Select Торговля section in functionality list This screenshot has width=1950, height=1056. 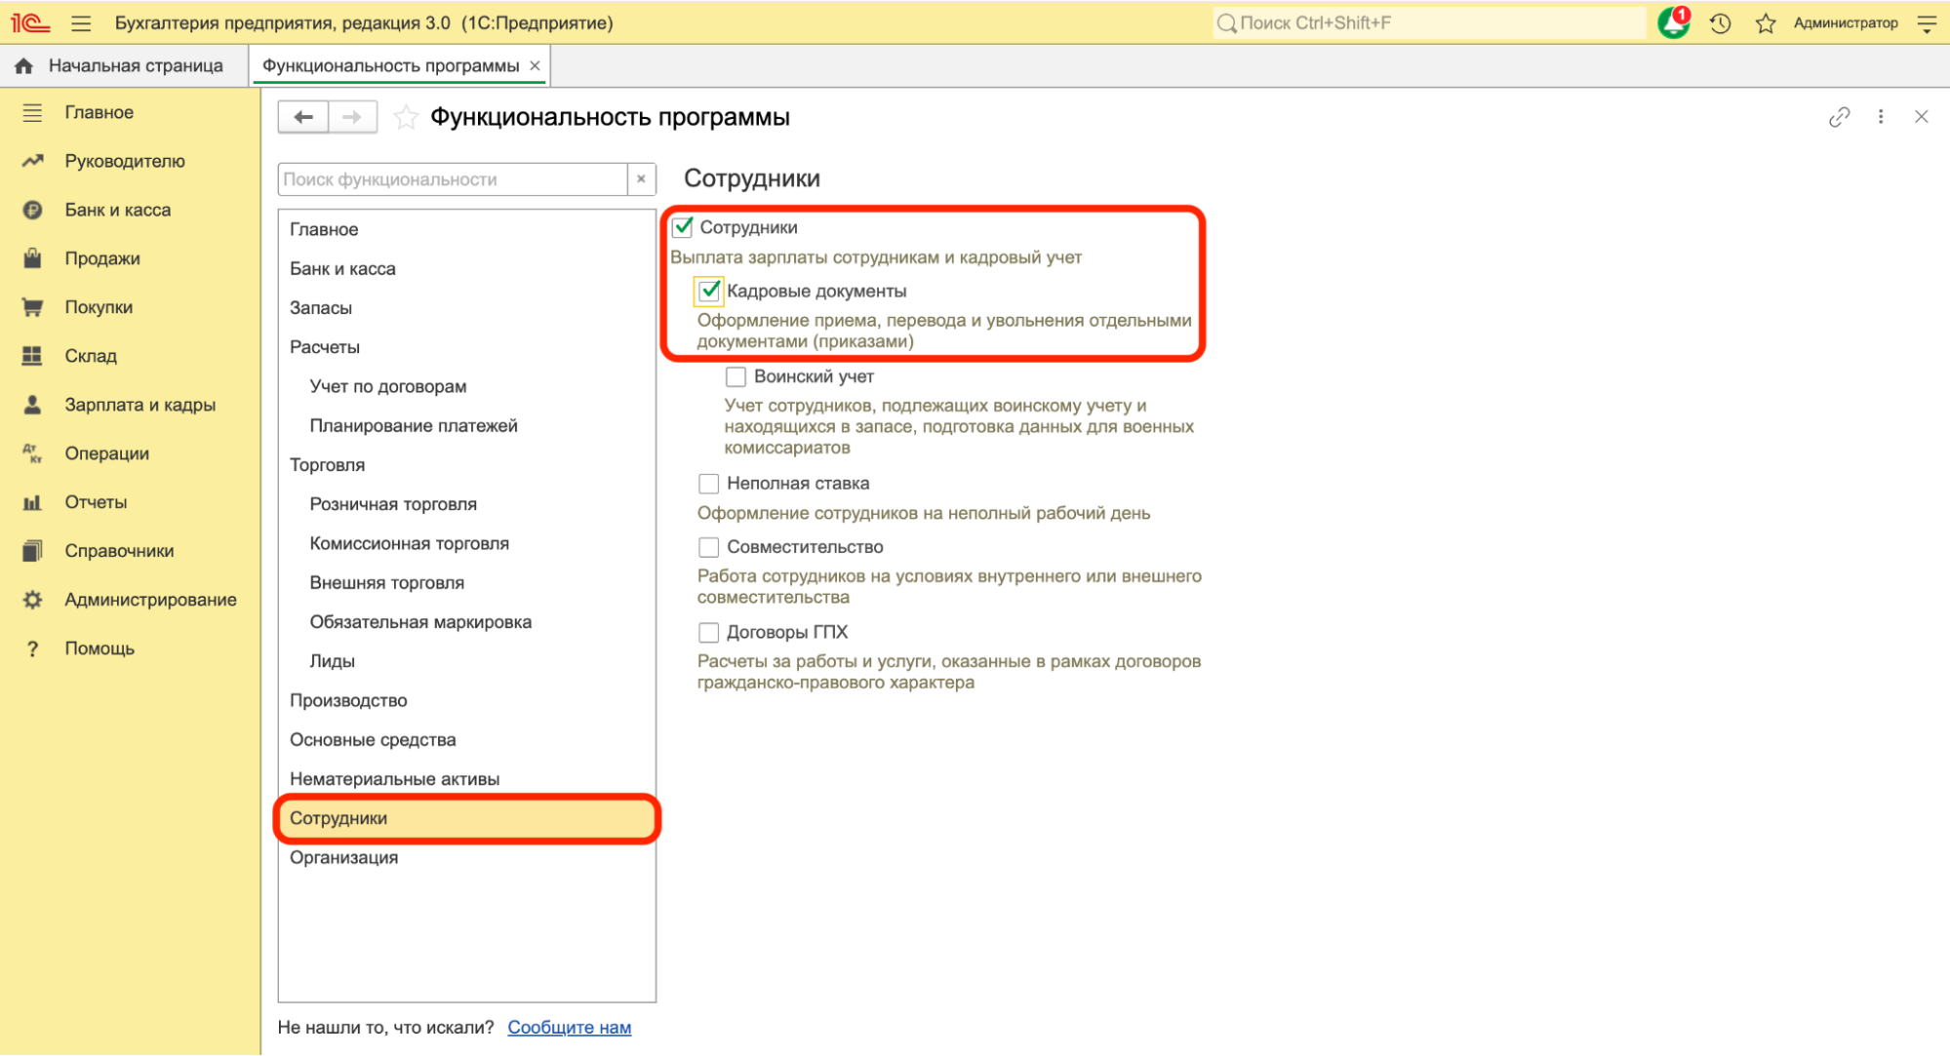327,465
